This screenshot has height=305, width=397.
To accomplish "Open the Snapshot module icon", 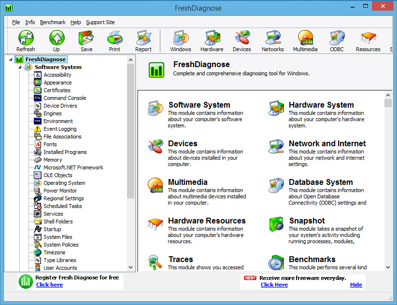I will click(276, 224).
